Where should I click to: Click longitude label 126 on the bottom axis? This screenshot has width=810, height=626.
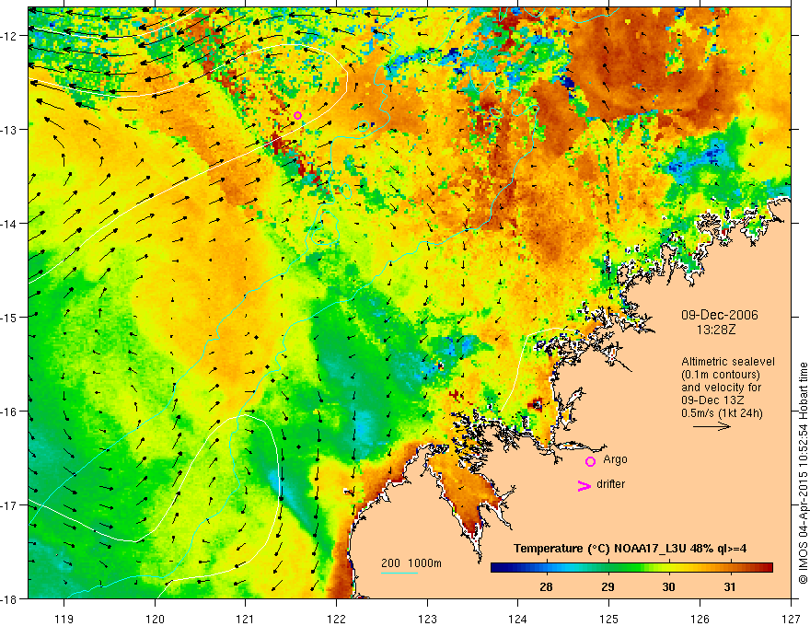click(700, 619)
